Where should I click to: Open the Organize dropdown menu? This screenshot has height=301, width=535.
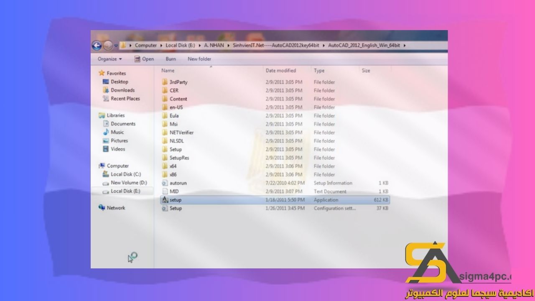point(110,59)
